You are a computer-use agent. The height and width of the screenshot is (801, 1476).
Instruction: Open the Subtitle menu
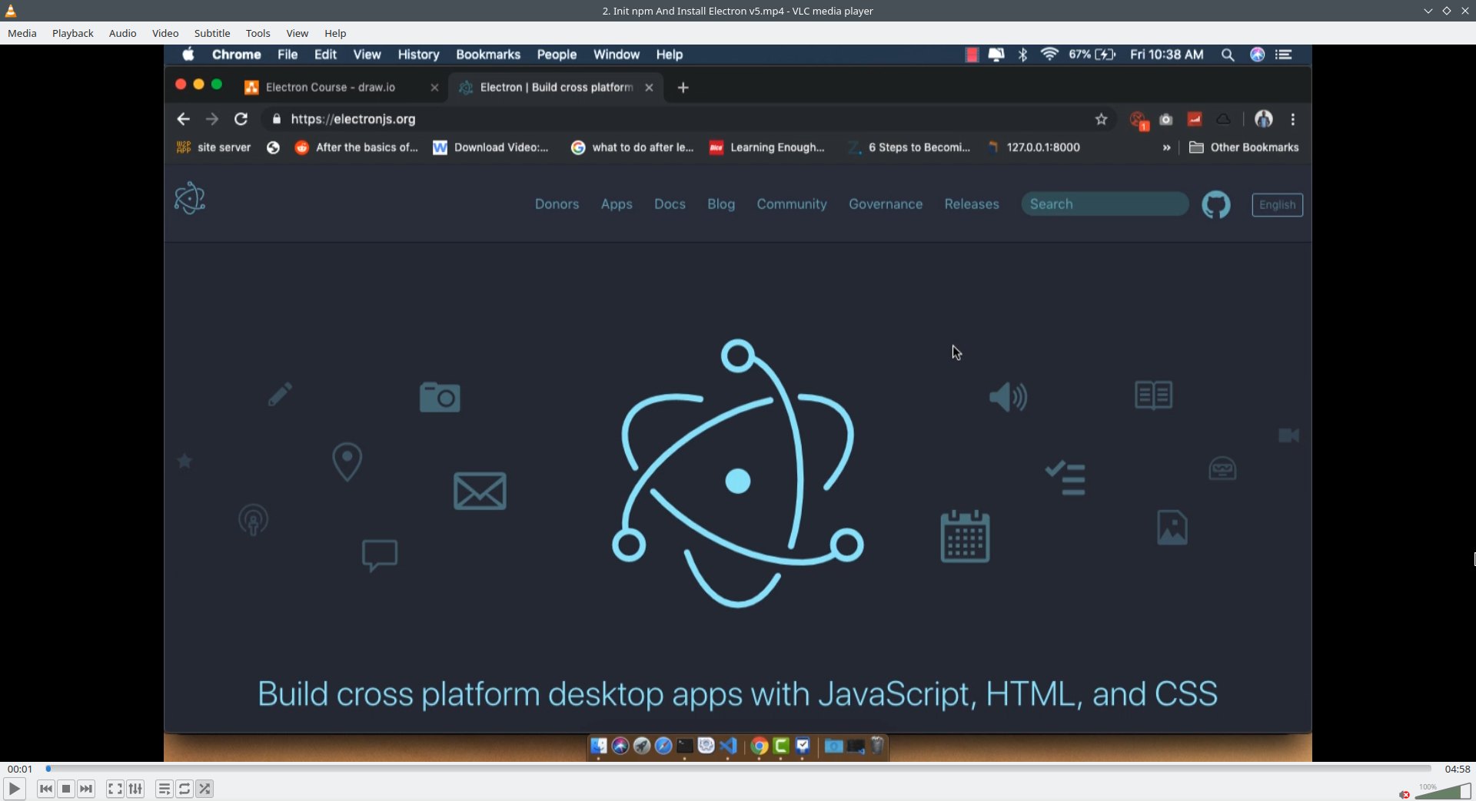pos(212,33)
